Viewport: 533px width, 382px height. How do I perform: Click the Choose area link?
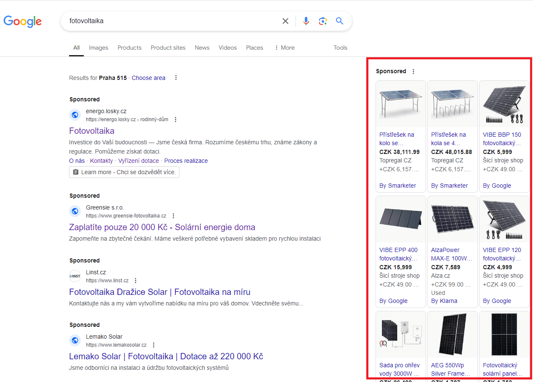(148, 78)
